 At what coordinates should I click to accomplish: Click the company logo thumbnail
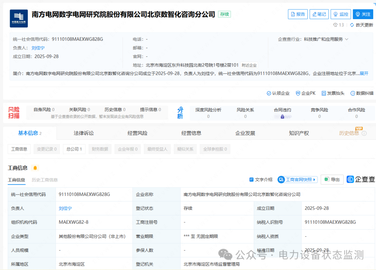pyautogui.click(x=19, y=18)
